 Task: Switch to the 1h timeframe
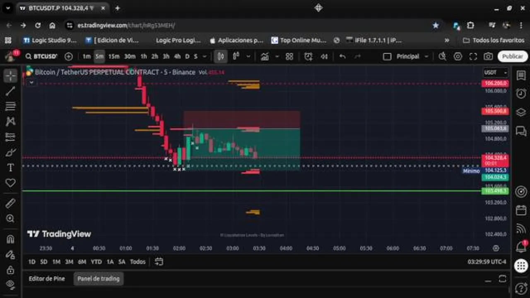click(143, 56)
